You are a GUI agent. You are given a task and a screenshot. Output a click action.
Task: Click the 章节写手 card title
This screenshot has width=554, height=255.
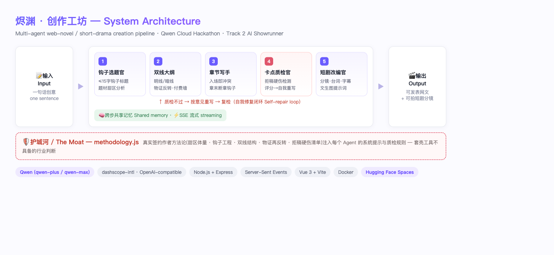click(220, 72)
